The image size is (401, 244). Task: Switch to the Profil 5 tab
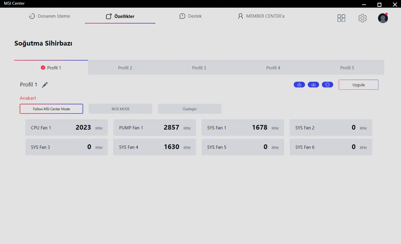click(x=347, y=68)
